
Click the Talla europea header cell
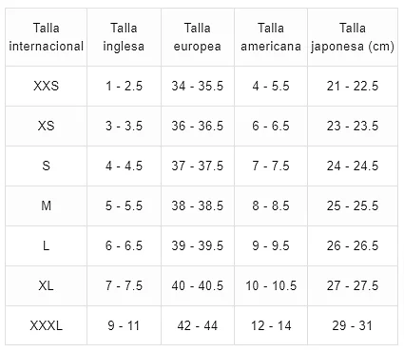coord(198,37)
